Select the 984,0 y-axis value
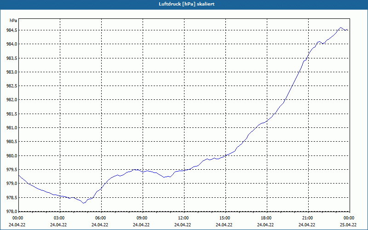Screen dimensions: 368x230 [x=11, y=44]
